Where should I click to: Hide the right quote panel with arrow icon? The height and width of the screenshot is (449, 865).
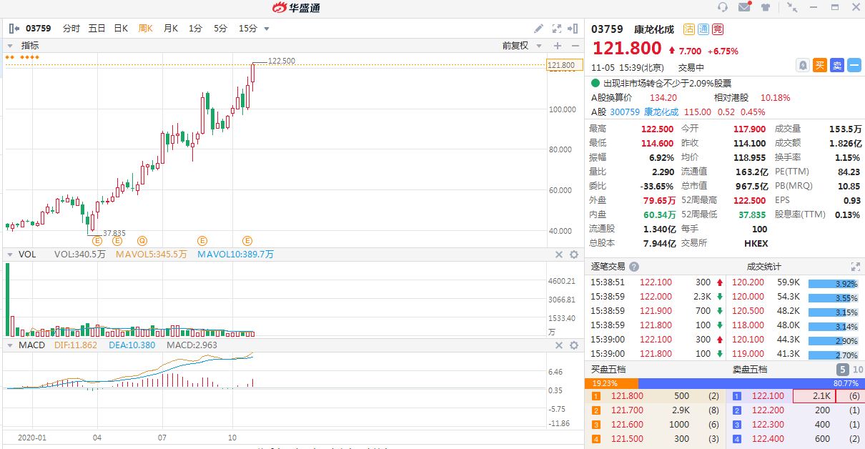click(573, 29)
